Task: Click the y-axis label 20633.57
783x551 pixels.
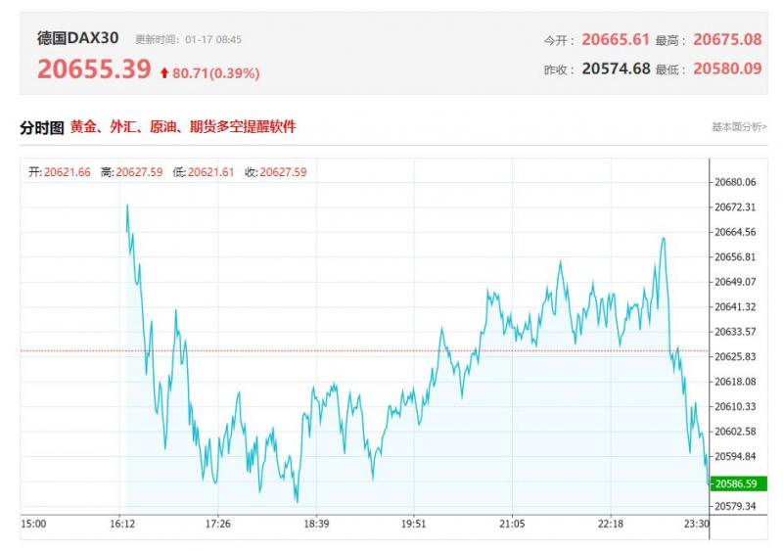Action: pos(735,332)
